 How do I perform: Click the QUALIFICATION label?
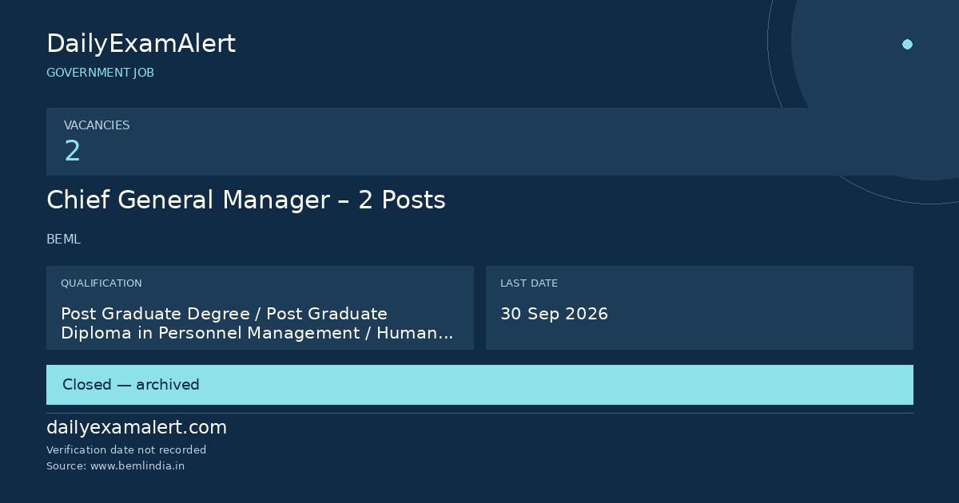101,283
